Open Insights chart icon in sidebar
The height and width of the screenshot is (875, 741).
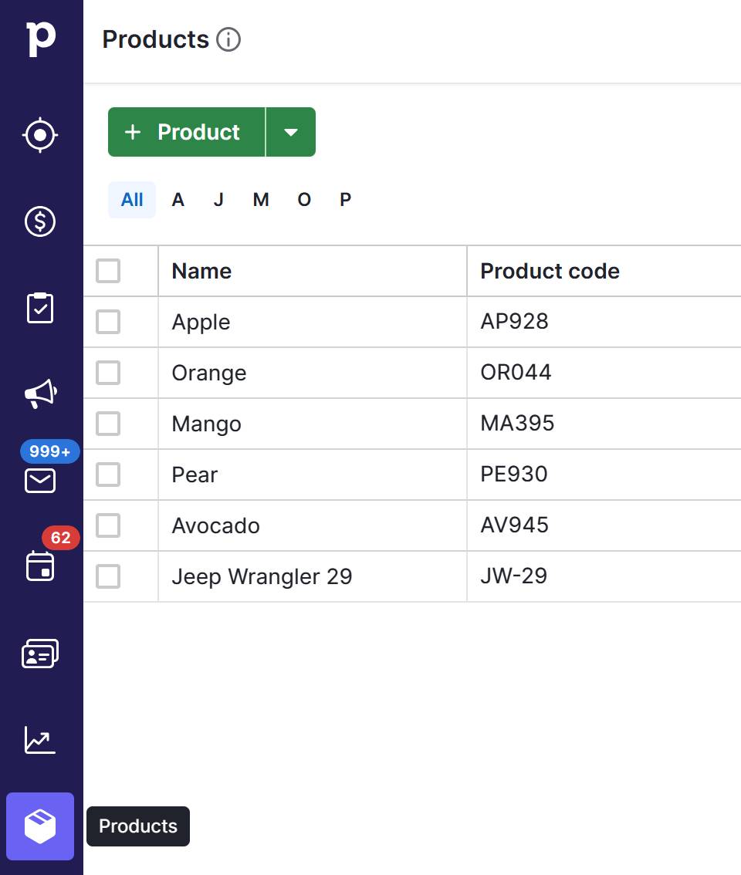pos(40,740)
